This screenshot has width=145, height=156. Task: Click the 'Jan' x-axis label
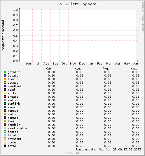point(90,64)
